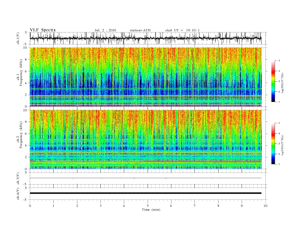This screenshot has width=299, height=231.
Task: Click the '6' kHz tick on ch.2 frequency axis
Action: [x=26, y=134]
